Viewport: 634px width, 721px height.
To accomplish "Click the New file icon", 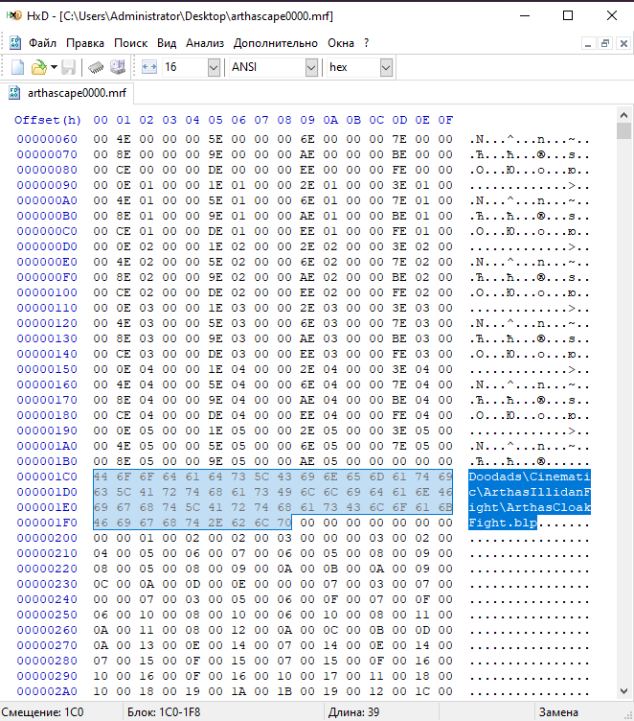I will click(17, 67).
